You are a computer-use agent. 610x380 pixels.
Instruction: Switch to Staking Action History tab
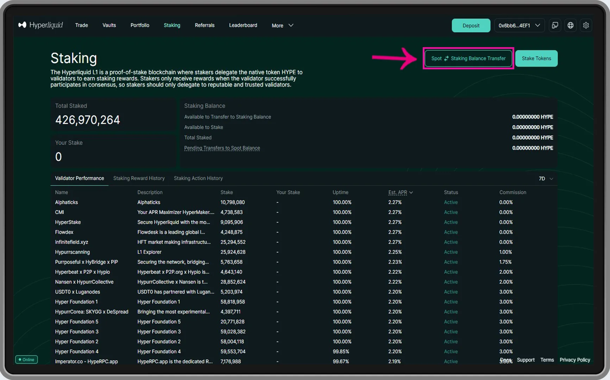(x=198, y=178)
